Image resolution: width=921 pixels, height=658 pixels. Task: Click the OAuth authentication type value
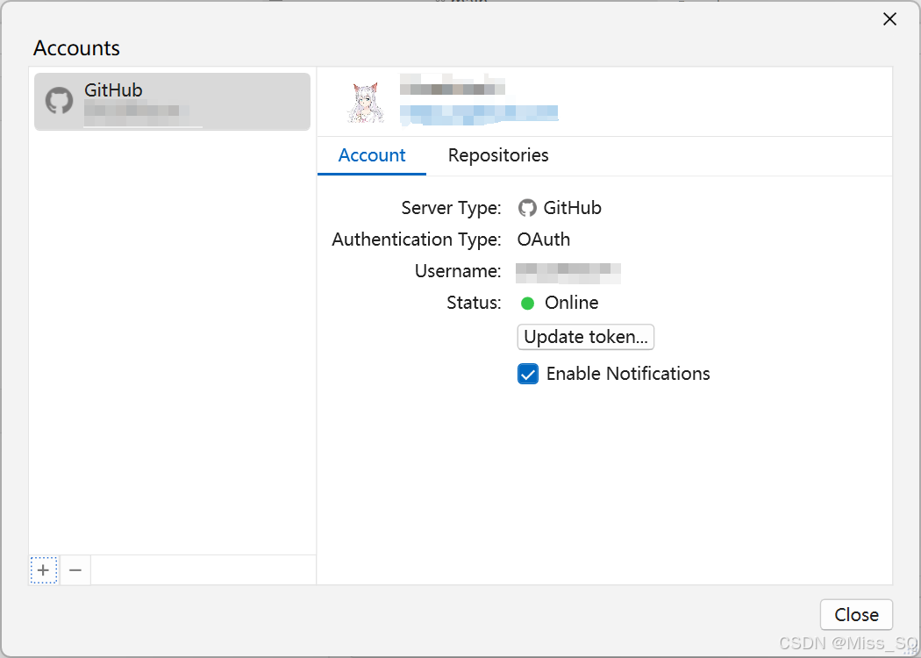(543, 240)
